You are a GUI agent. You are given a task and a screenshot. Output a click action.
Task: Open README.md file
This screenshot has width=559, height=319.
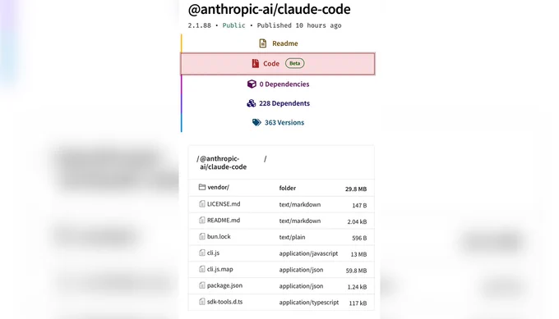click(x=224, y=221)
